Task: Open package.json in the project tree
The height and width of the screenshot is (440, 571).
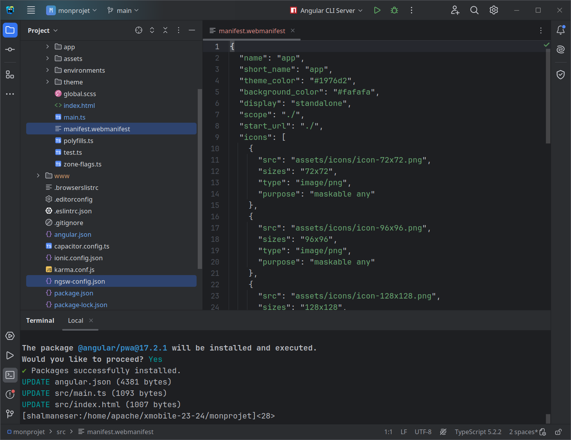Action: [x=73, y=293]
